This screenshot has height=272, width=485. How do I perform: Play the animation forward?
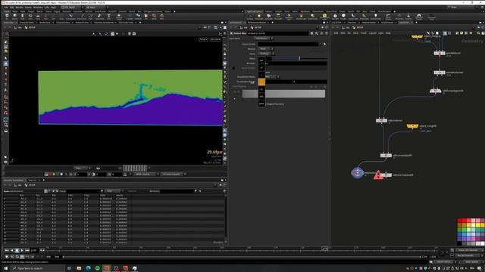point(22,250)
